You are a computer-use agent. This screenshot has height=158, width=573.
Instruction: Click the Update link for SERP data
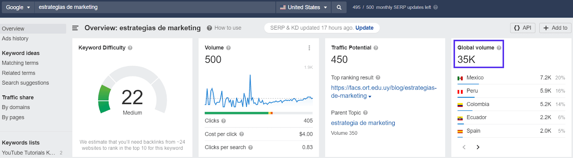click(364, 28)
